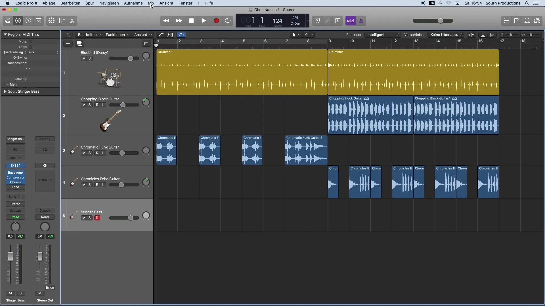Open the pointer tool dropdown
Viewport: 545px width, 306px height.
coord(296,35)
